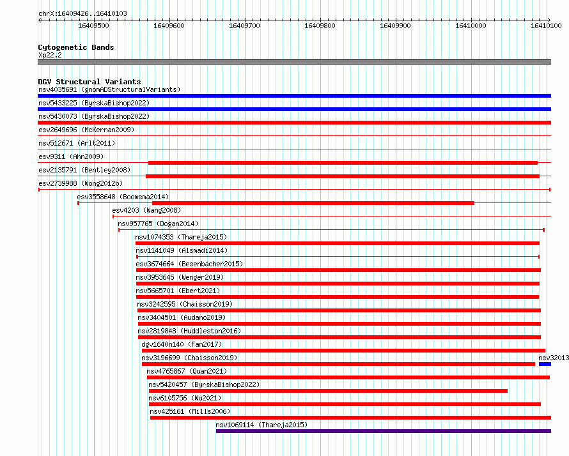Open nsv3242595 Chaisson2019 label
This screenshot has width=569, height=456.
click(x=185, y=304)
